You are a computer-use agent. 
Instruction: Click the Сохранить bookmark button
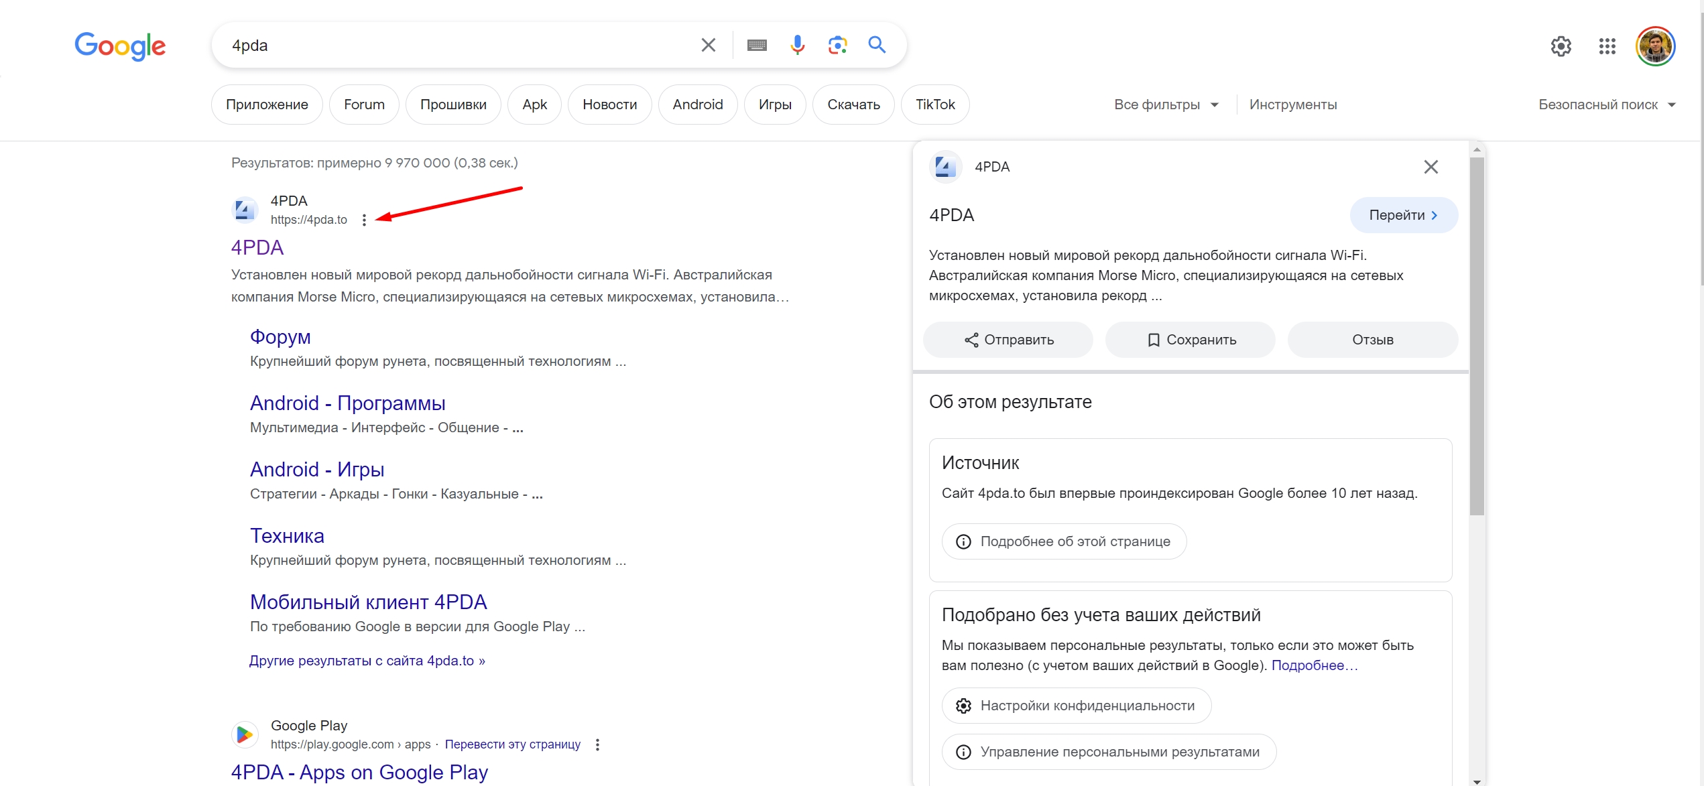tap(1191, 340)
